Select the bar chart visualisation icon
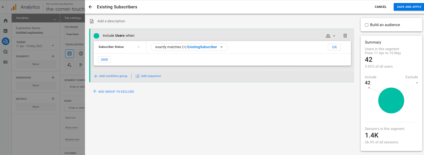The image size is (424, 155). point(81,65)
